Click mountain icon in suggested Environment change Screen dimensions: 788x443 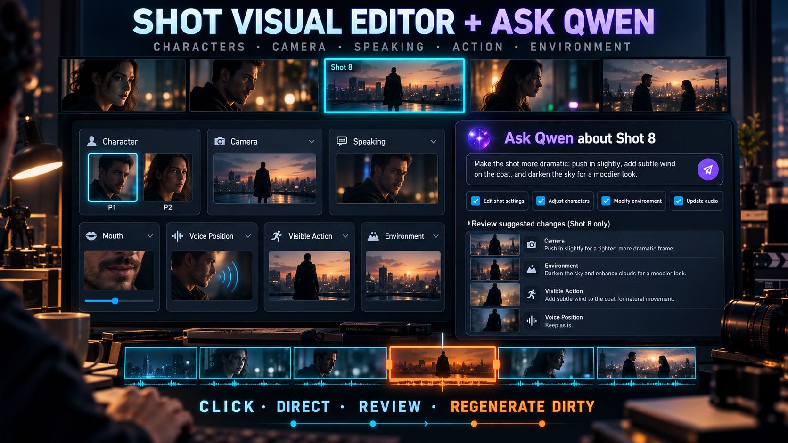[532, 269]
